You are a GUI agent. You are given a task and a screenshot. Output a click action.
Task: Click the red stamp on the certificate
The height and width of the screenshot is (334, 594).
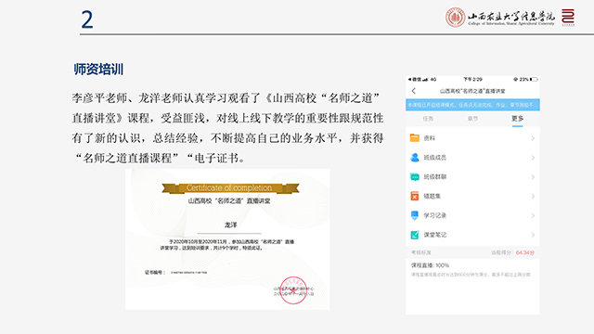click(293, 290)
